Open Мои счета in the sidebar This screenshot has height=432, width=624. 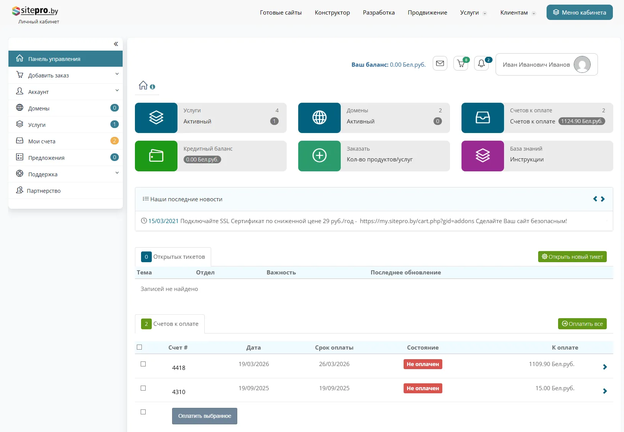pos(42,141)
